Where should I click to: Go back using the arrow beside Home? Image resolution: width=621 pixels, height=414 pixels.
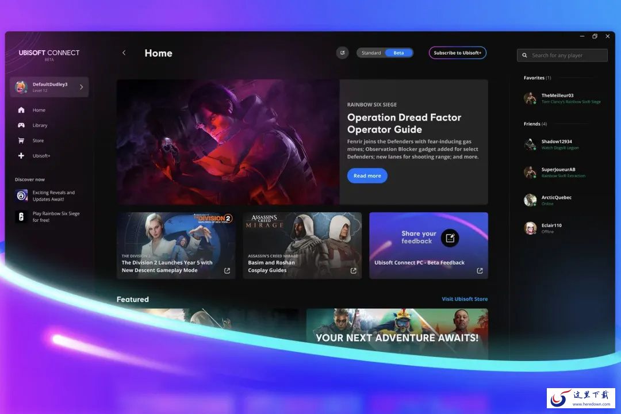click(x=124, y=53)
